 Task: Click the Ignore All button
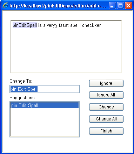(106, 95)
